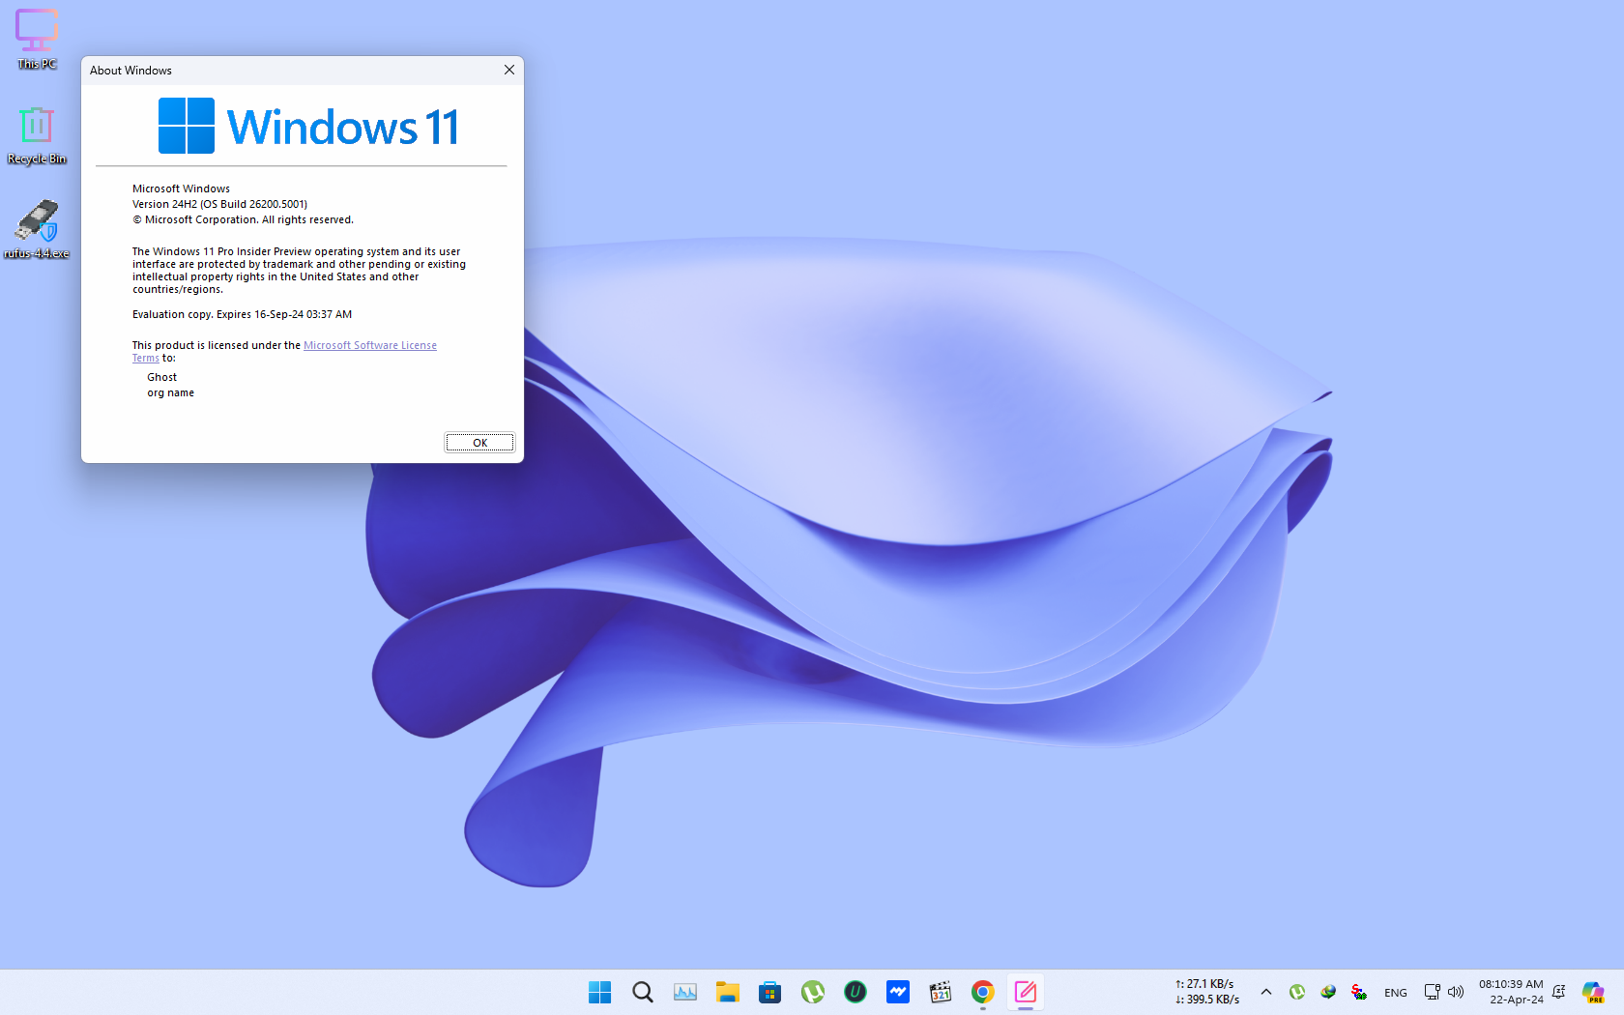
Task: Select the Recycle Bin desktop icon
Action: [x=37, y=134]
